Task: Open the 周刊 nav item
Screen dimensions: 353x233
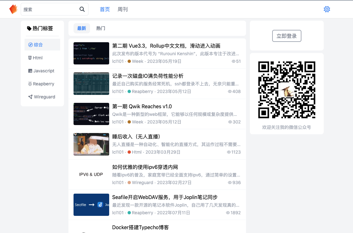Action: pyautogui.click(x=123, y=9)
